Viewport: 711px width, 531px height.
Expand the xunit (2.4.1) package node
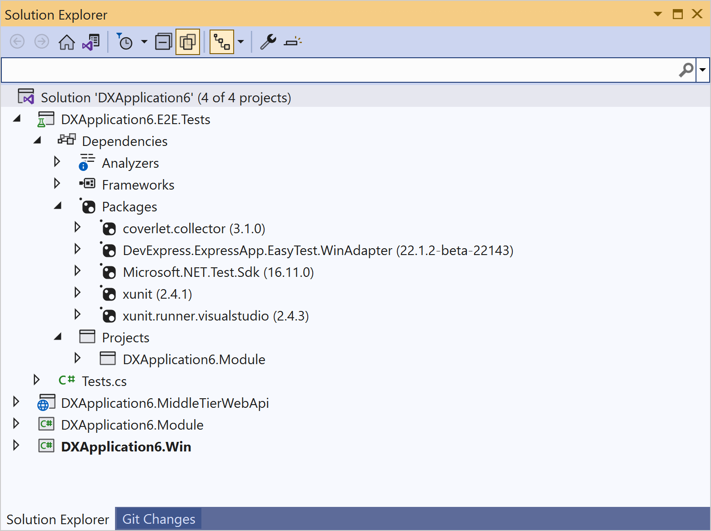(77, 293)
